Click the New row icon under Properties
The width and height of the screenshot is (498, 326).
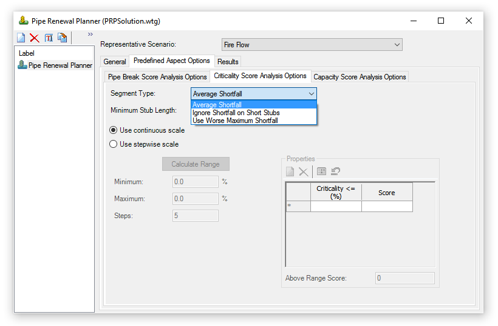point(290,171)
